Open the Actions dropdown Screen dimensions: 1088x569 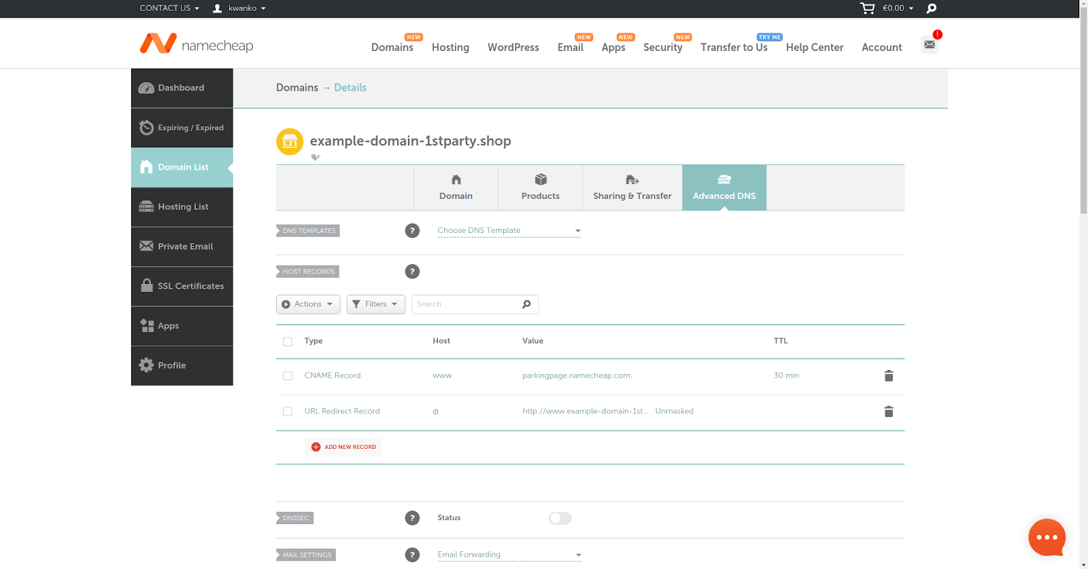coord(307,304)
